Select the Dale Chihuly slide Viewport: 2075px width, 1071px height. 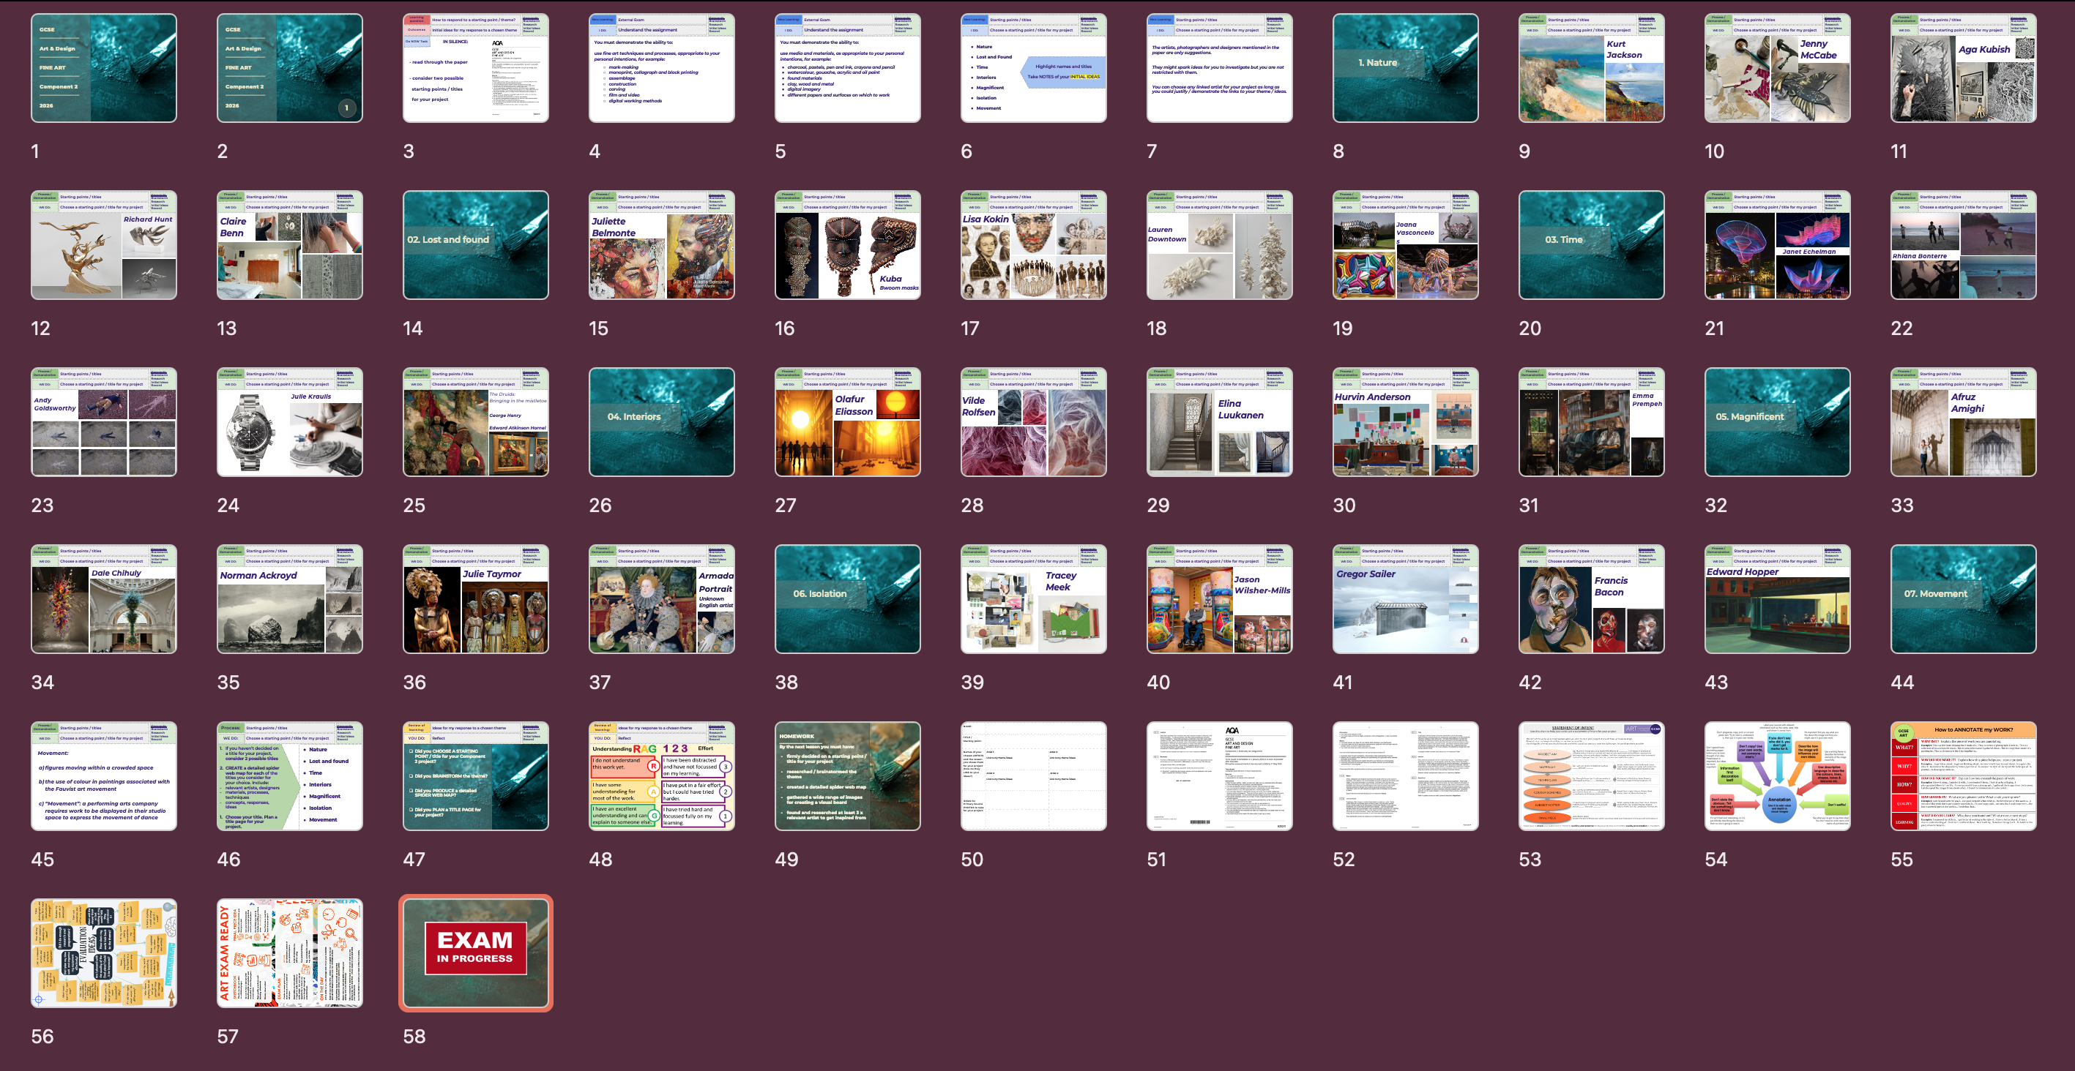pos(104,599)
